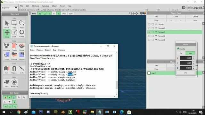Open the Attribute menu
This screenshot has width=205, height=115.
tap(36, 6)
